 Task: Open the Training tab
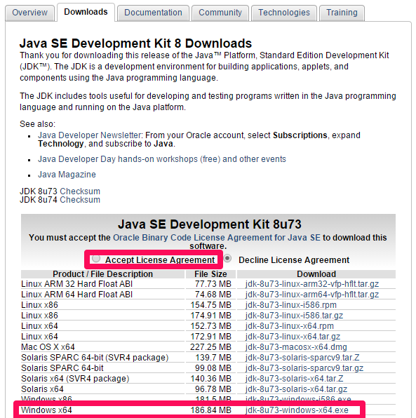click(342, 13)
